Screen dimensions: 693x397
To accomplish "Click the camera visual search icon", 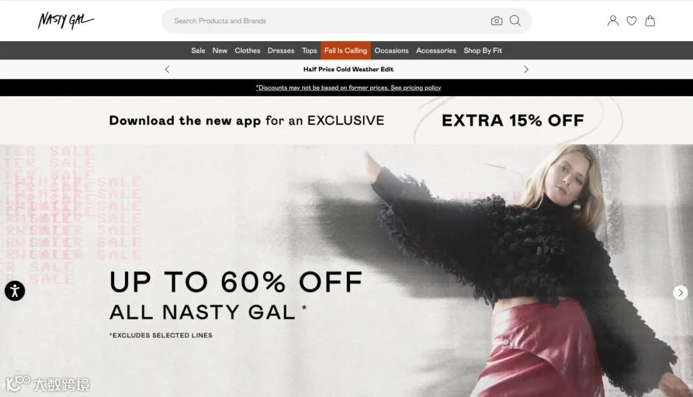I will [496, 21].
